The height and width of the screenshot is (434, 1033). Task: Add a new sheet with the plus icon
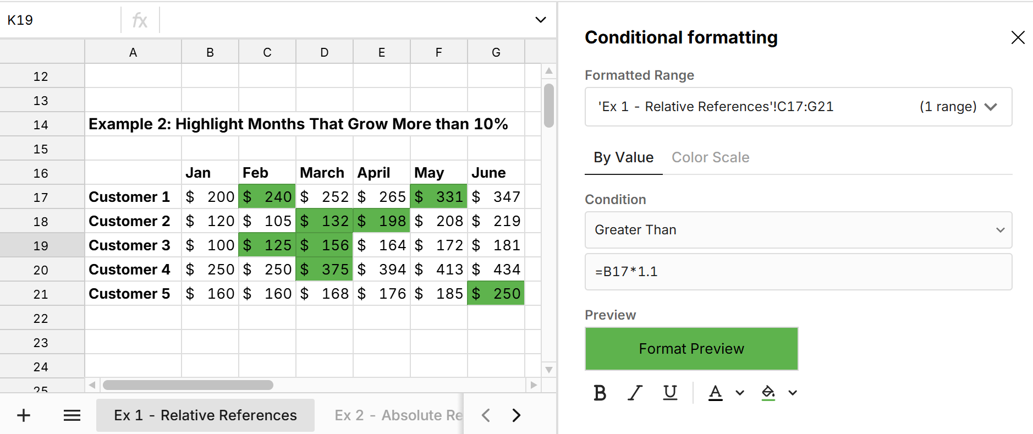click(x=23, y=415)
